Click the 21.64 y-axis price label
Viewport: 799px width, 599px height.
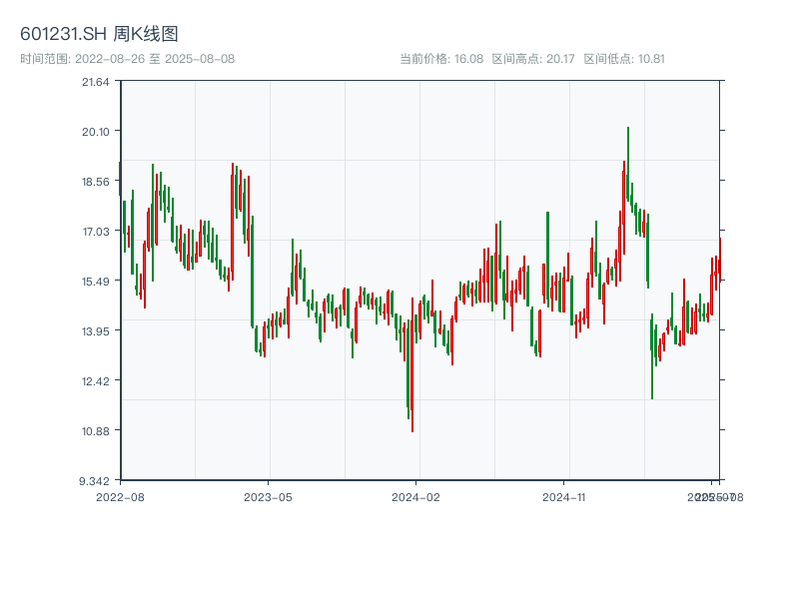[96, 82]
